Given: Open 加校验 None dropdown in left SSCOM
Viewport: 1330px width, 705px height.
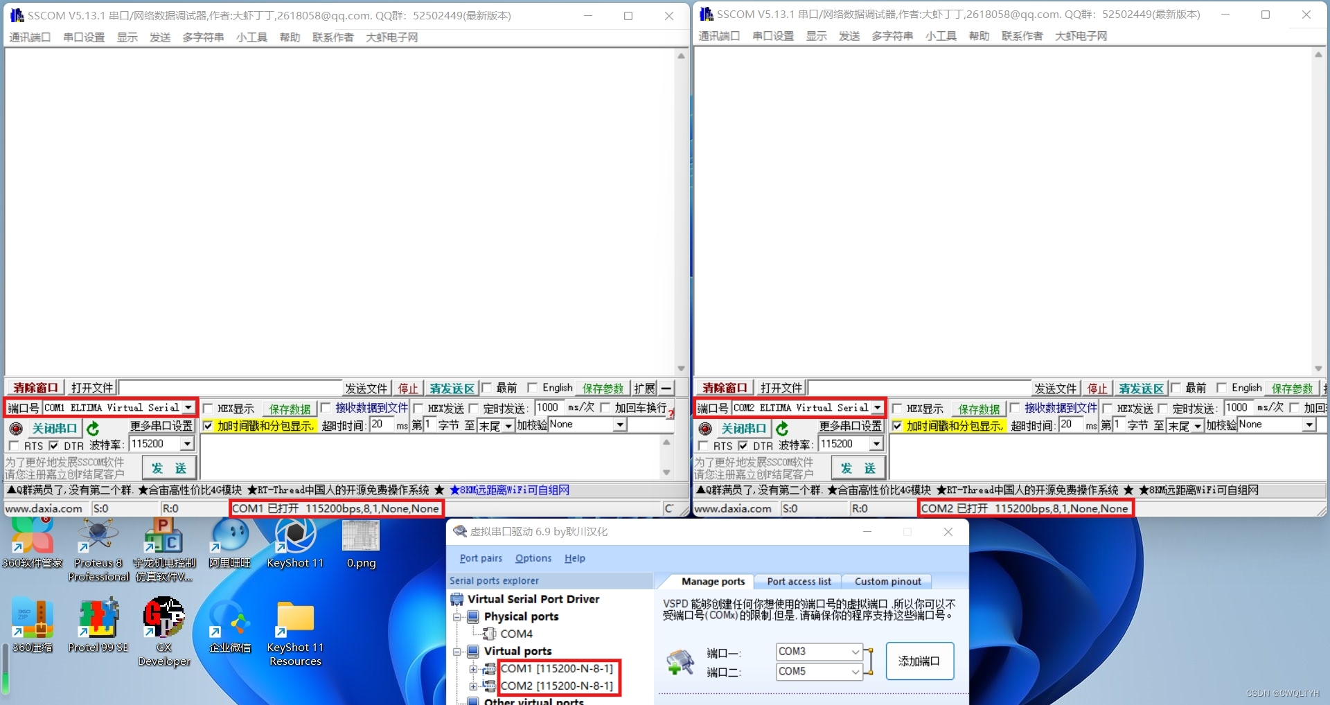Looking at the screenshot, I should point(620,425).
